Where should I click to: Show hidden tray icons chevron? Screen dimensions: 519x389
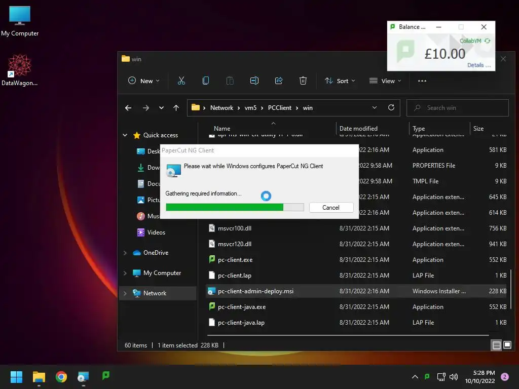click(415, 377)
